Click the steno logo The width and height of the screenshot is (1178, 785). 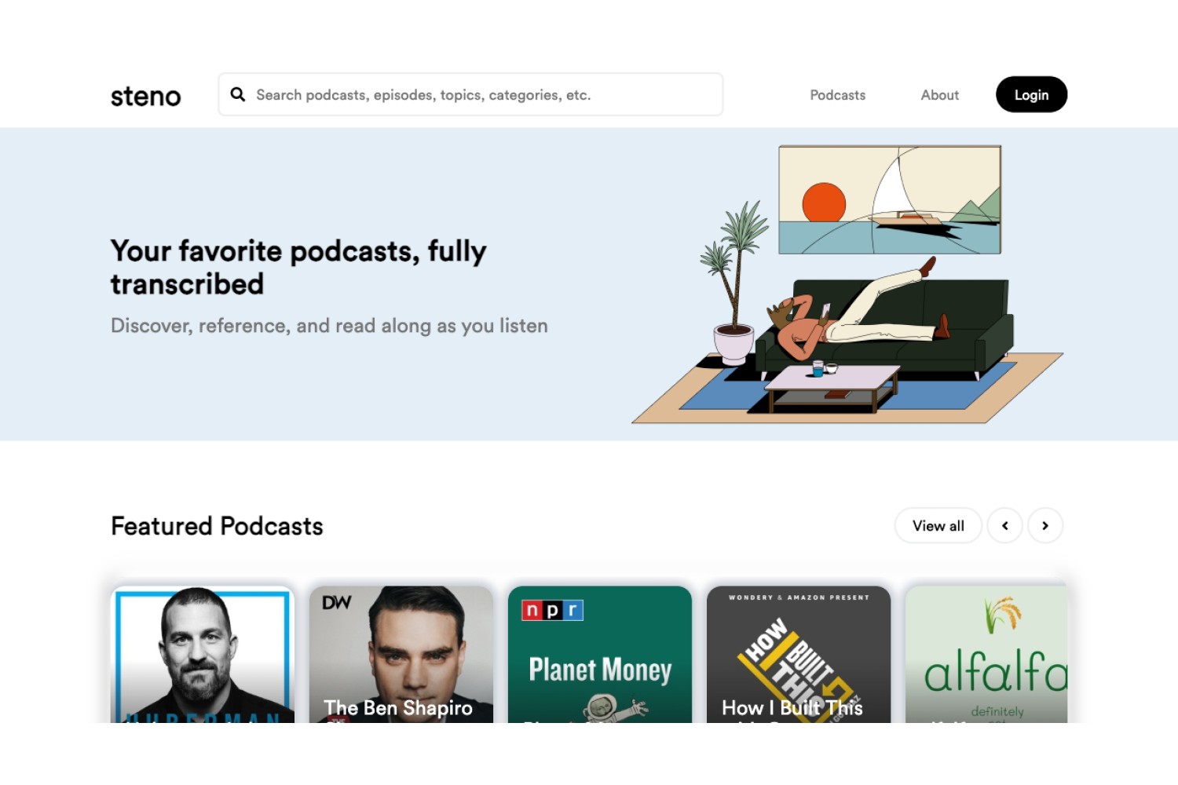145,96
